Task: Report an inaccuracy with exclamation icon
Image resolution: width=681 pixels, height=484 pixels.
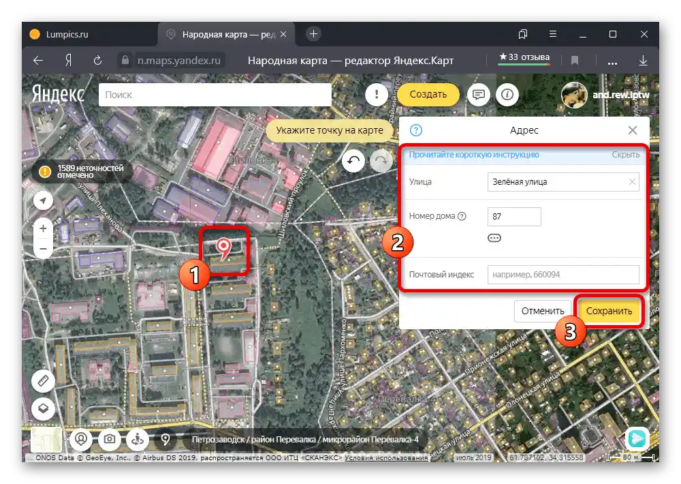Action: pyautogui.click(x=377, y=94)
